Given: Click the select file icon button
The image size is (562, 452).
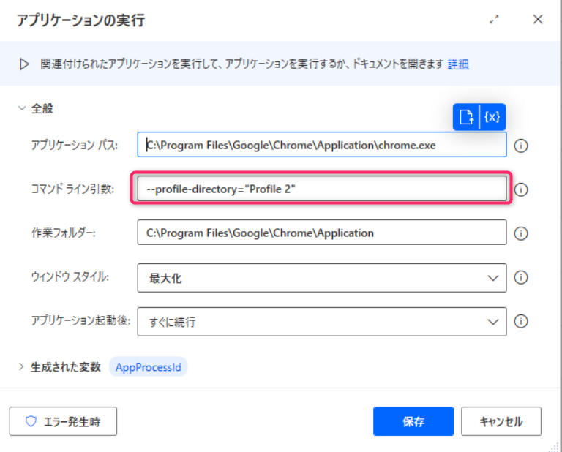Looking at the screenshot, I should (x=466, y=117).
